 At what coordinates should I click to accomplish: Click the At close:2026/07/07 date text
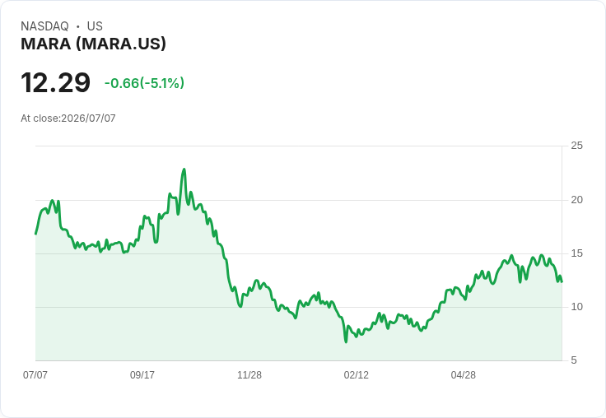[68, 118]
